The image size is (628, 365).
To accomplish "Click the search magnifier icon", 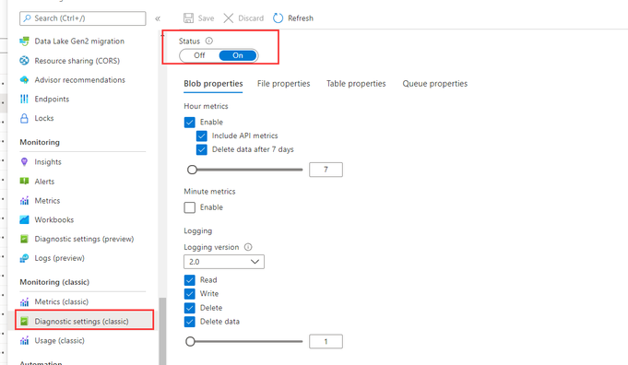I will pos(27,18).
